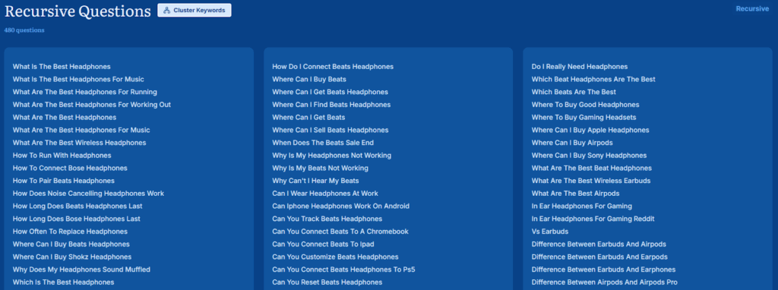
Task: Select 'What Is The Best Headphones For Music'
Action: [78, 79]
